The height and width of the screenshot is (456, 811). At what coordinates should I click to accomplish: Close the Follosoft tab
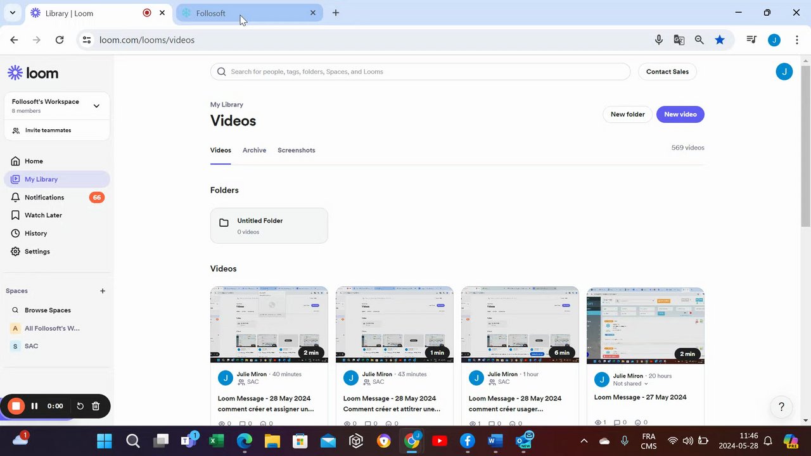313,13
